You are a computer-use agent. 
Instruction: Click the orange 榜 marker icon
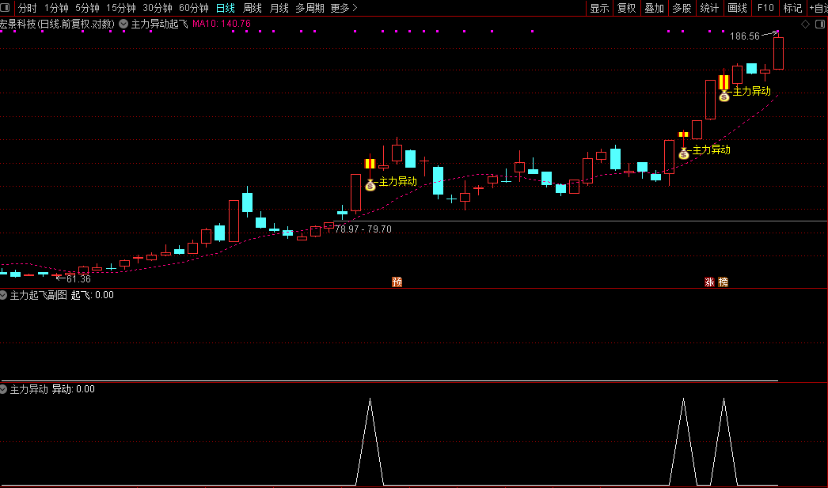click(x=723, y=282)
